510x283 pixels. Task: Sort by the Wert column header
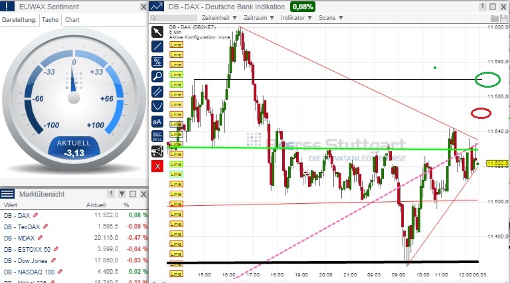tap(11, 205)
